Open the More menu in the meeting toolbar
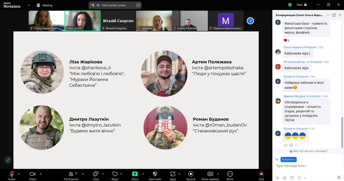Screen dimensions: 344x181 coord(230,174)
